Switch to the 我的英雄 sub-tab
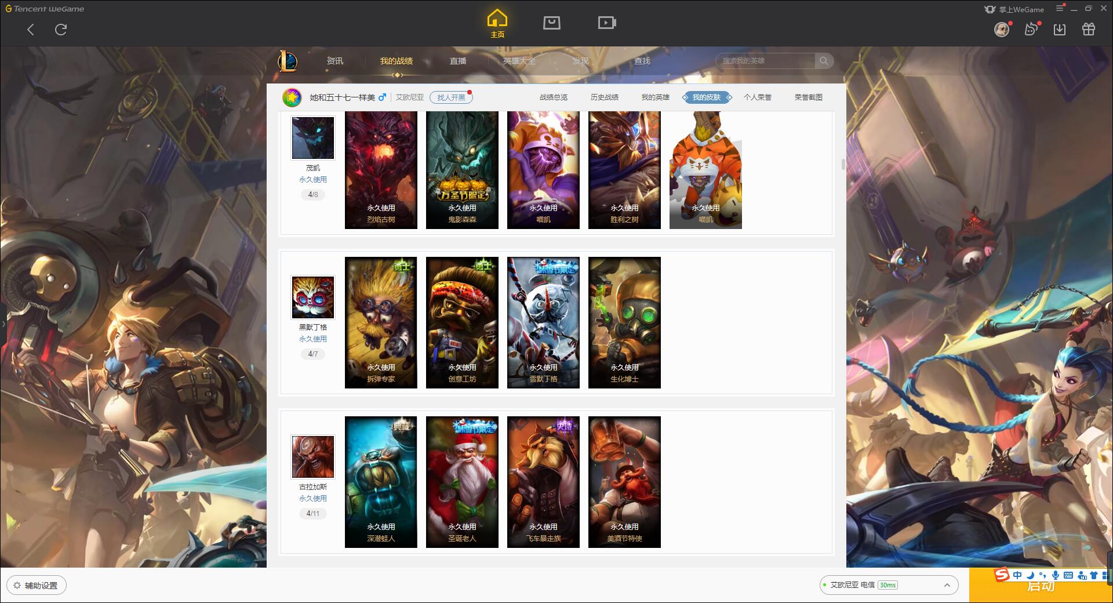The width and height of the screenshot is (1113, 603). [656, 97]
